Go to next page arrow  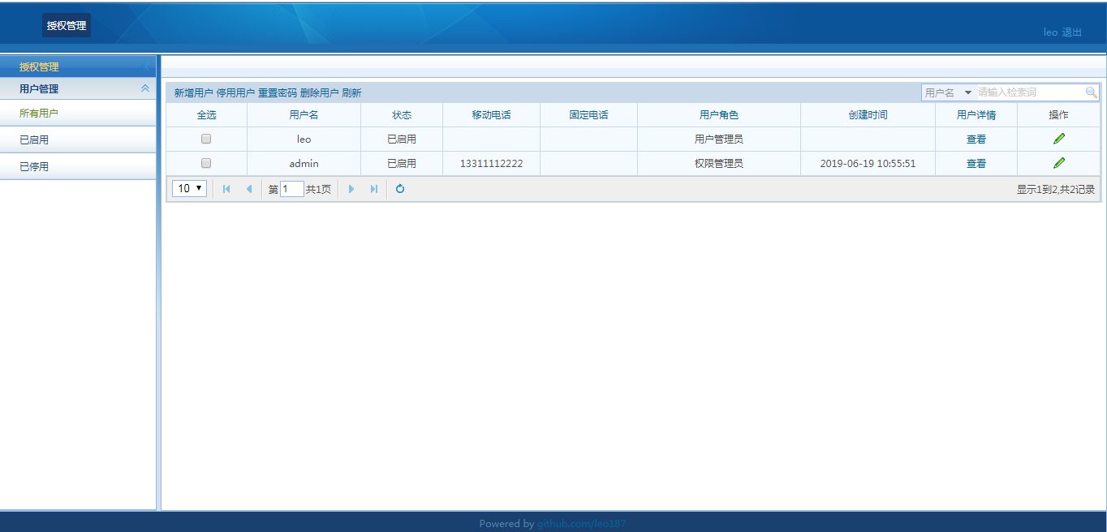[351, 189]
